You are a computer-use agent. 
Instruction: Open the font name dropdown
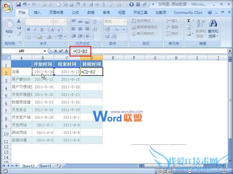pyautogui.click(x=51, y=22)
